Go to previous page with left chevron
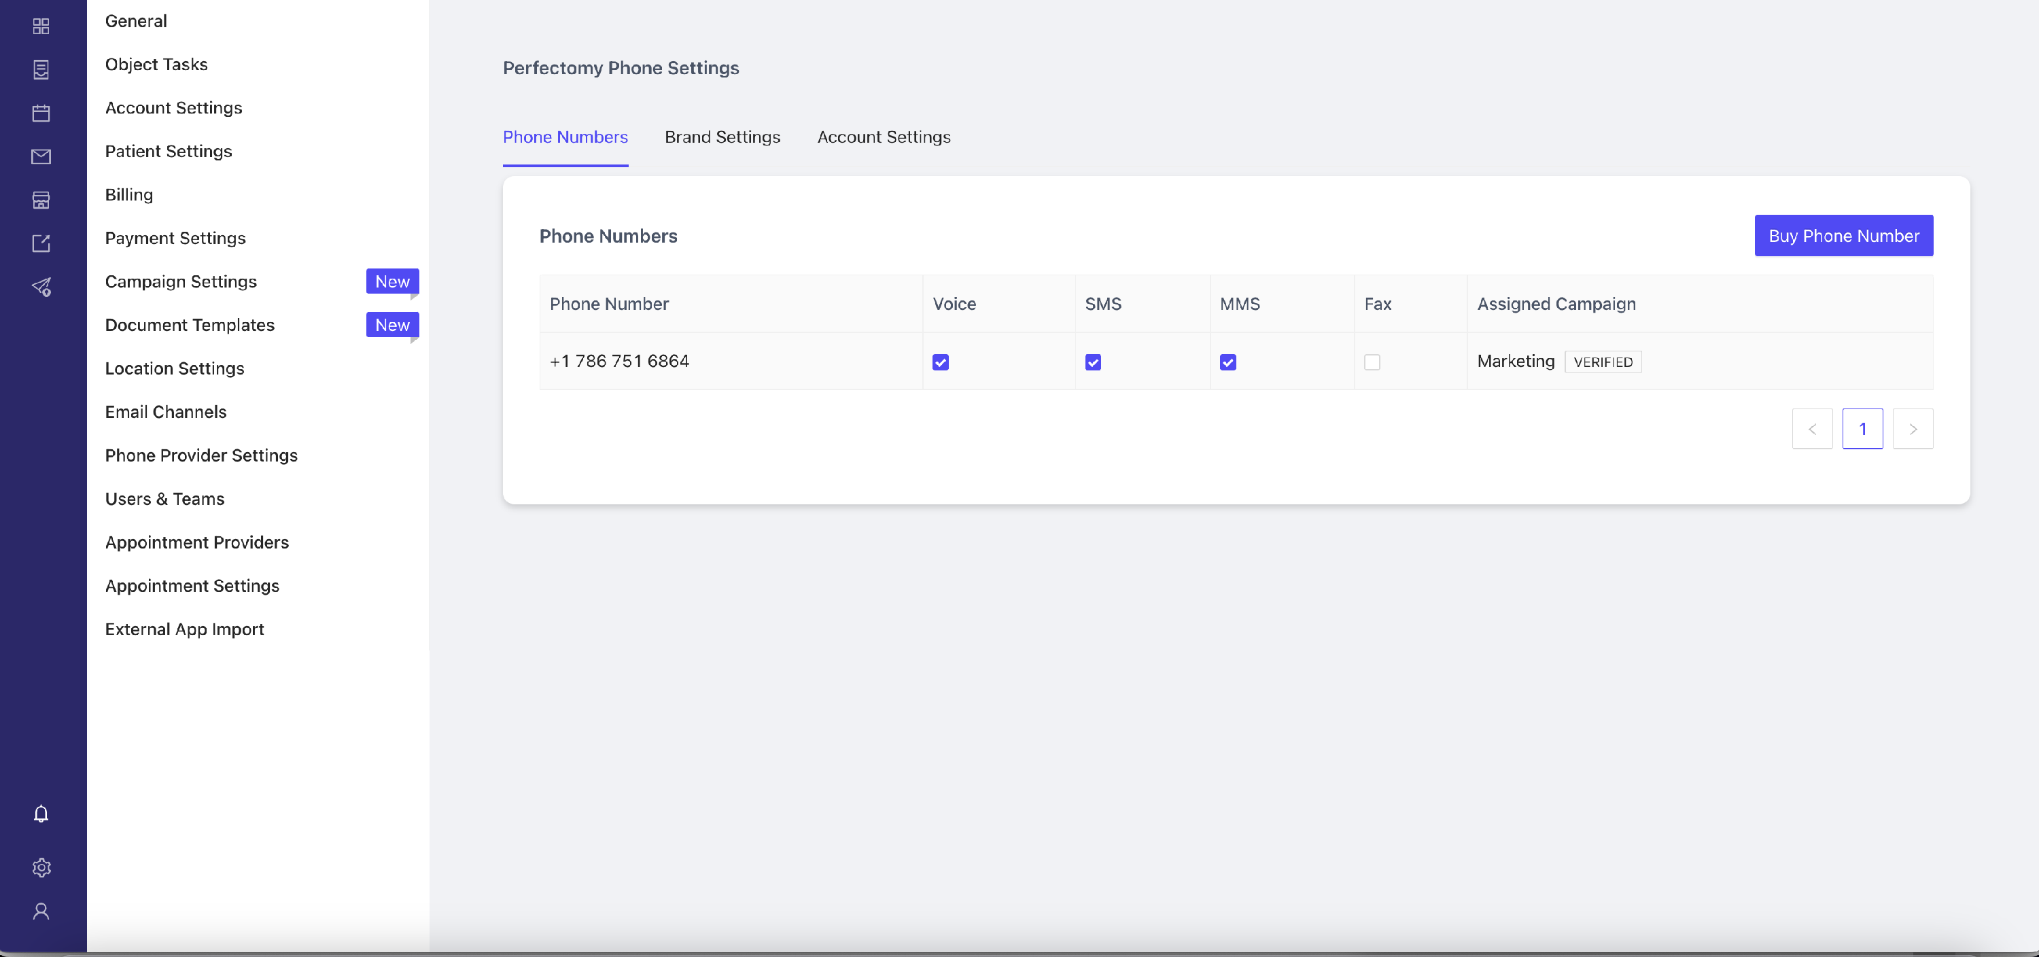The height and width of the screenshot is (957, 2039). pos(1812,429)
